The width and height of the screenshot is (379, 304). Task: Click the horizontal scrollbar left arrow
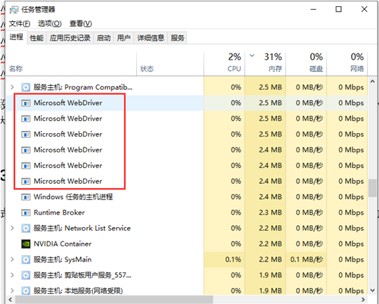(10, 299)
